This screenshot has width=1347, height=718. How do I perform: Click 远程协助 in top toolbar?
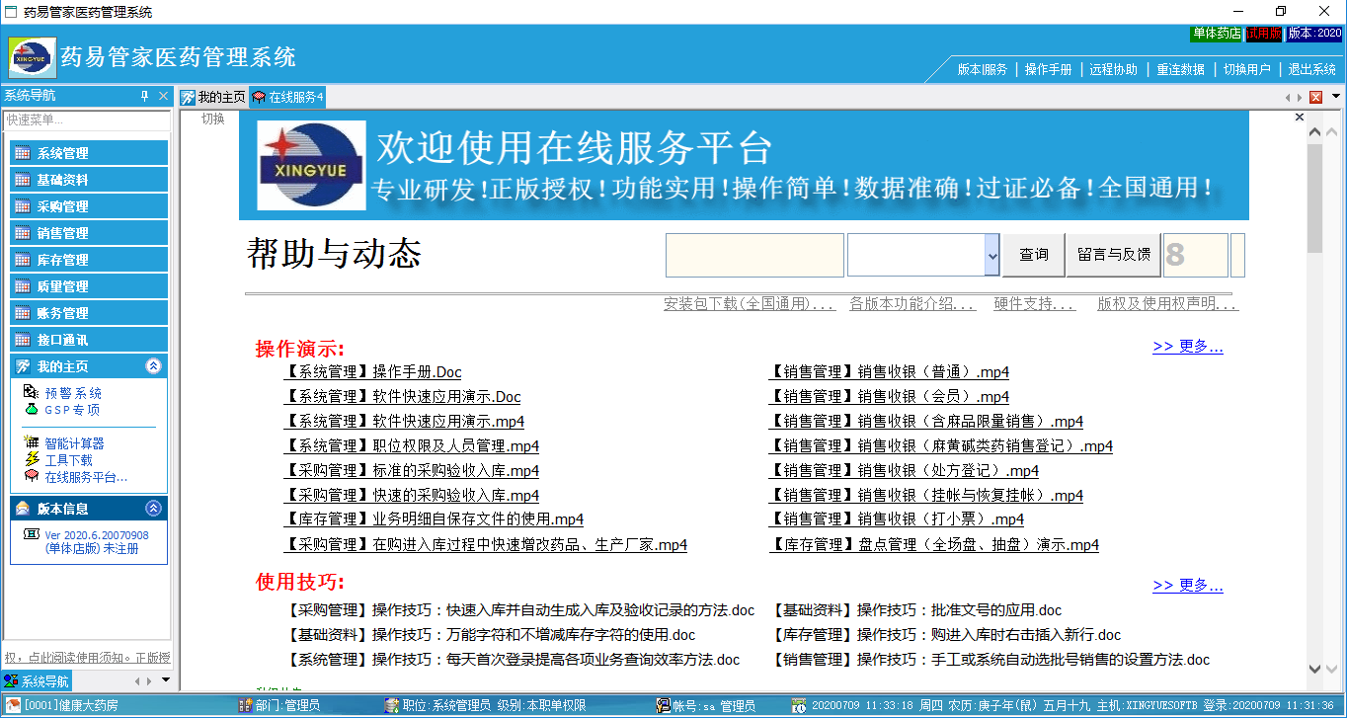[1114, 70]
